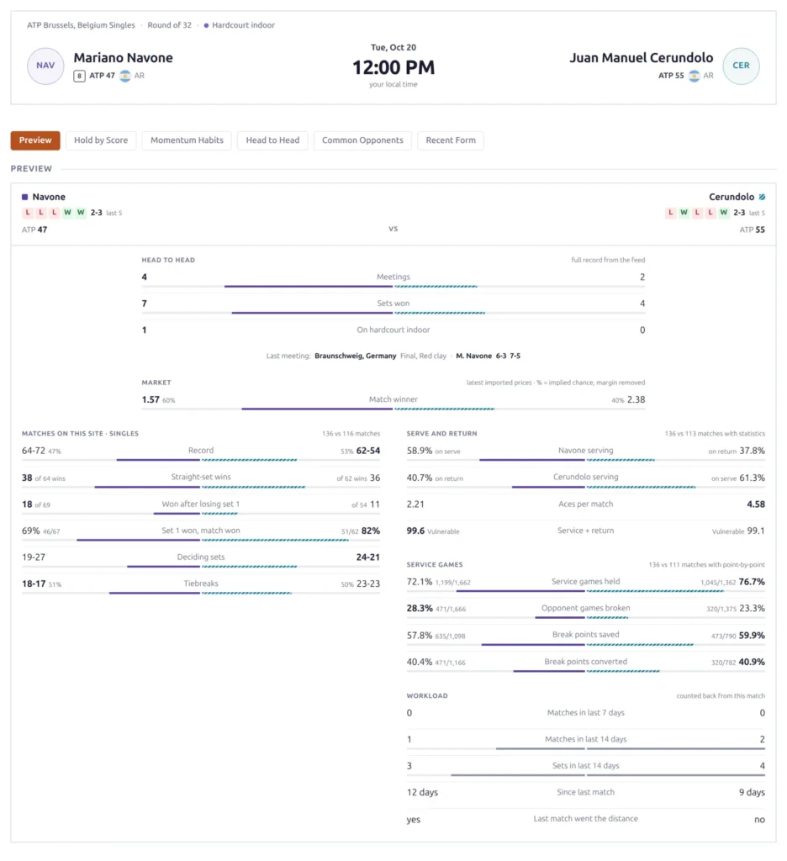Select the Preview tab
787x861 pixels.
pos(35,140)
